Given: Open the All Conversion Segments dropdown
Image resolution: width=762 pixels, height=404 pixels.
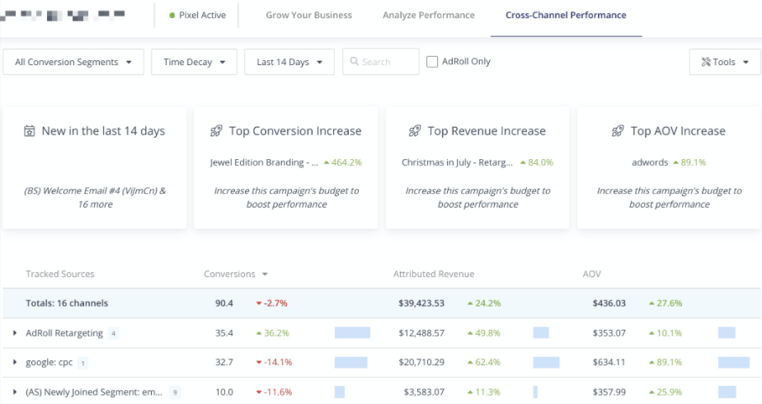Looking at the screenshot, I should (x=73, y=62).
